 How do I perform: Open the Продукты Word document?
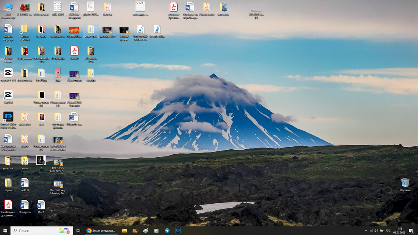click(25, 205)
